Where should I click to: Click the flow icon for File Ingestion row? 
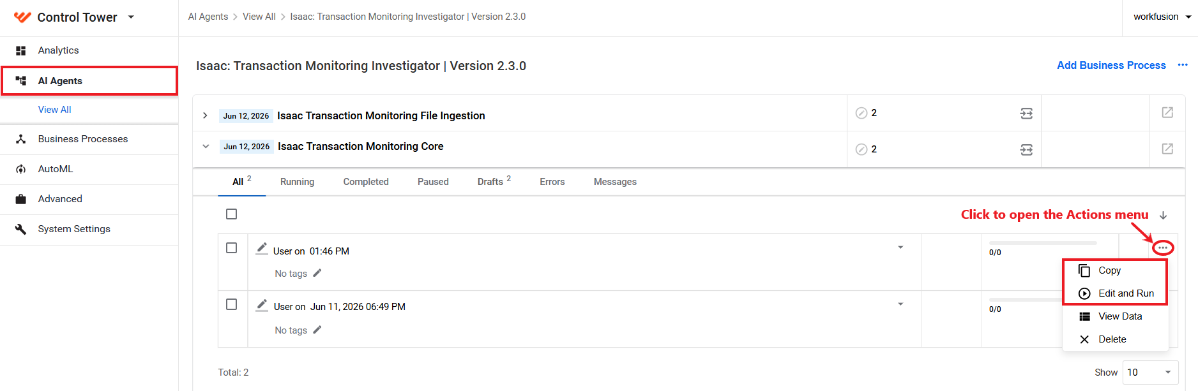[x=1026, y=114]
